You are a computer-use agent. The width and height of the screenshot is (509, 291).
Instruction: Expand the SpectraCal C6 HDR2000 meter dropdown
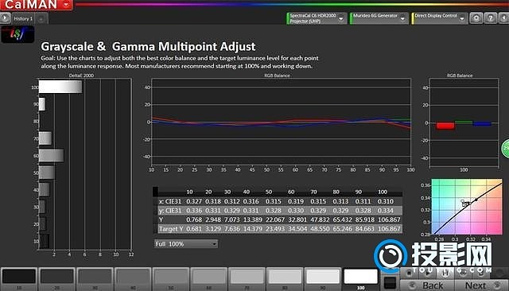pyautogui.click(x=317, y=18)
